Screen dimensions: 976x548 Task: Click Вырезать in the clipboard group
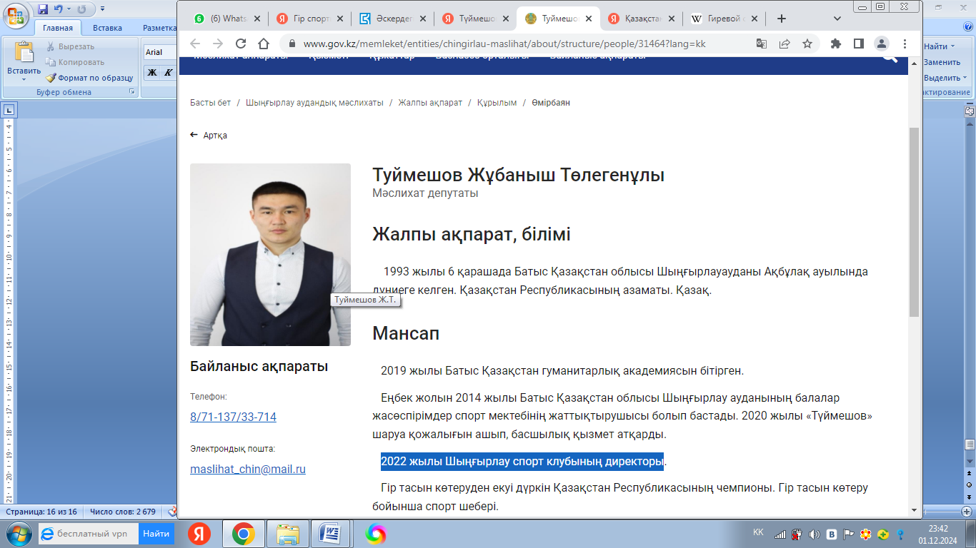(x=70, y=46)
